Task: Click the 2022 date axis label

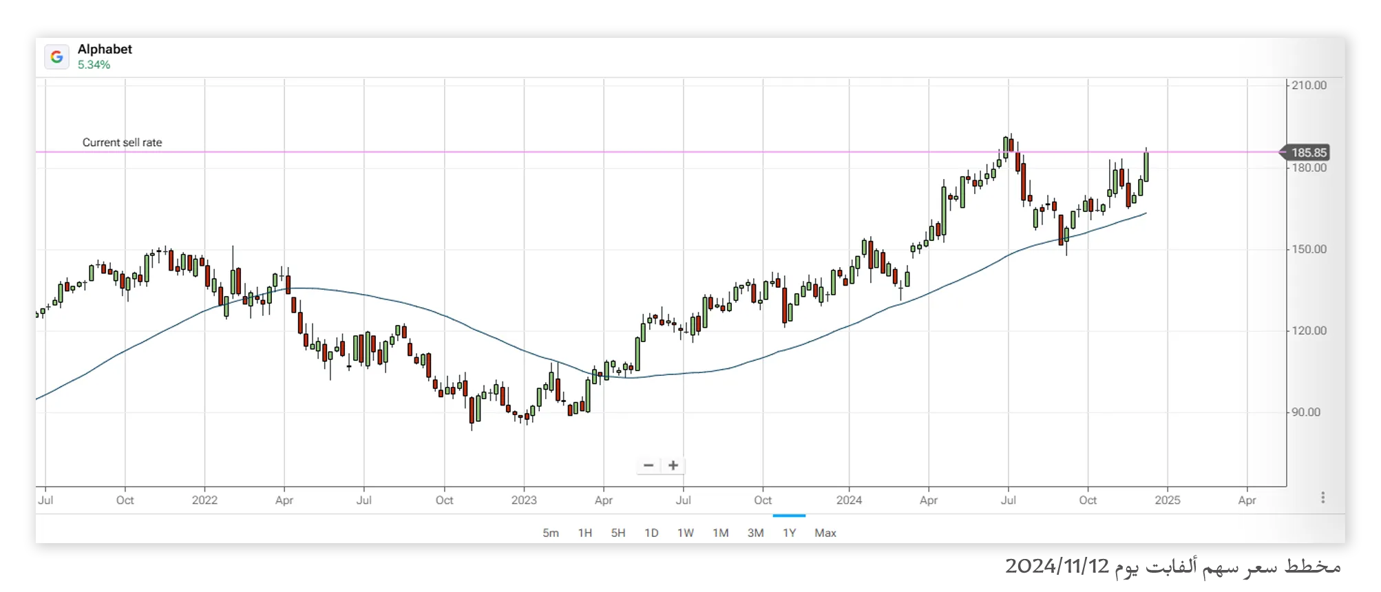Action: point(204,500)
